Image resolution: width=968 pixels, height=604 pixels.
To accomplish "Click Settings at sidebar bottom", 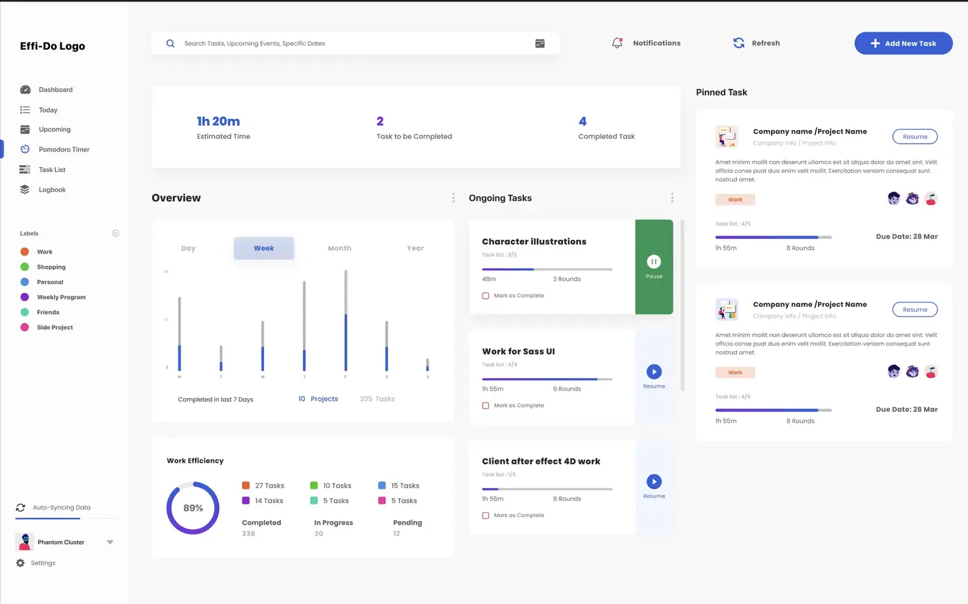I will coord(43,563).
